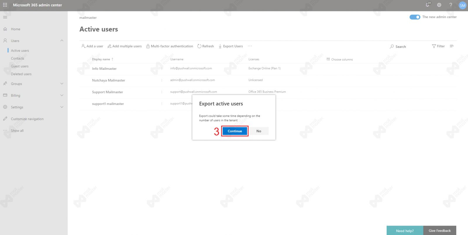This screenshot has width=468, height=235.
Task: Click the Settings gear in sidebar
Action: pos(5,107)
